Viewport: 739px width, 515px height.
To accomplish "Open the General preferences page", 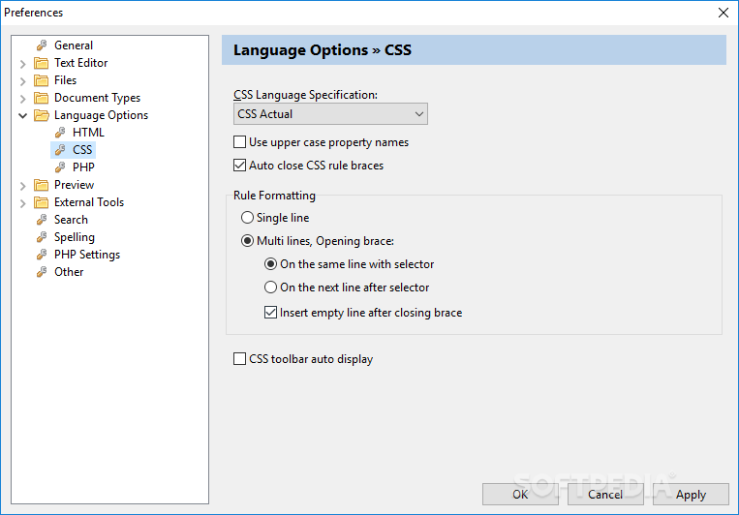I will (73, 45).
